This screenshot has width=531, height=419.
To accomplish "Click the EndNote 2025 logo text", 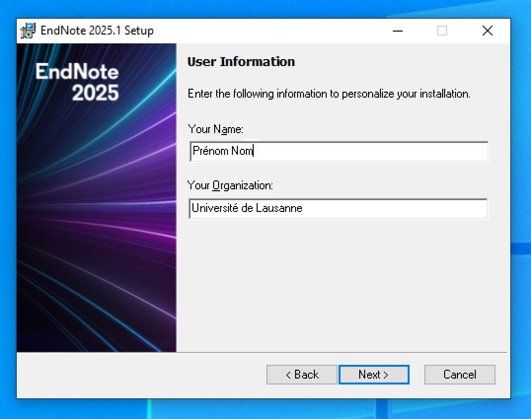I will point(77,82).
